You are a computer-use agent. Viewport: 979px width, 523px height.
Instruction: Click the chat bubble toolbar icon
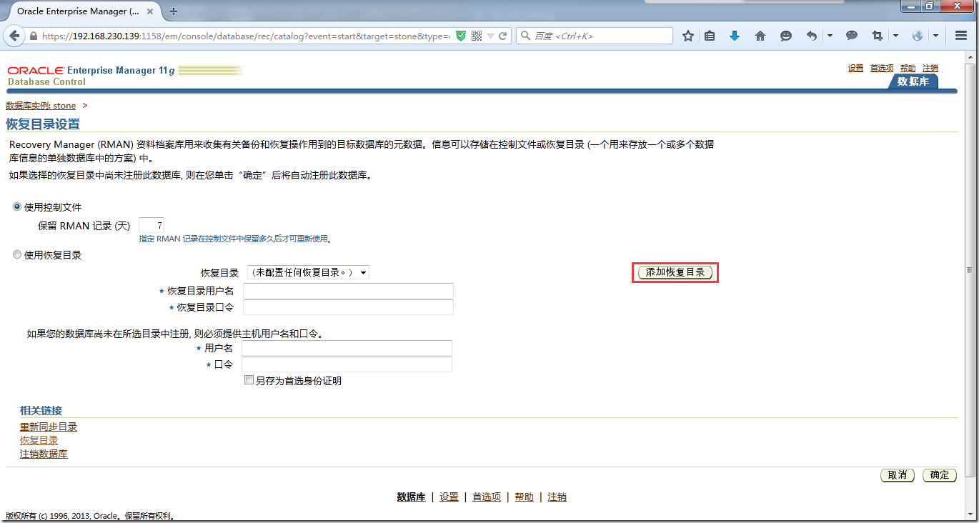pos(852,36)
